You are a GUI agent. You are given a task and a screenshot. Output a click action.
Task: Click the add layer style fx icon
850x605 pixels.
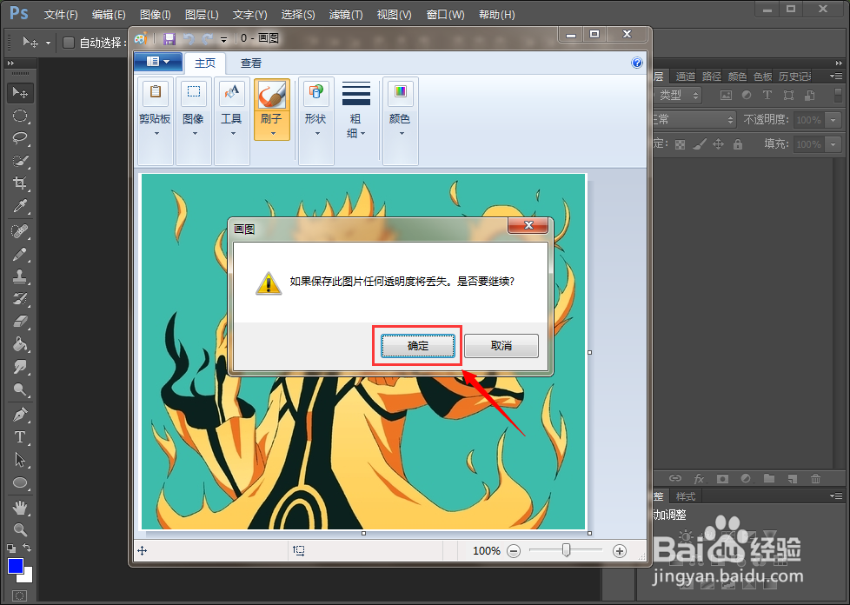click(700, 479)
